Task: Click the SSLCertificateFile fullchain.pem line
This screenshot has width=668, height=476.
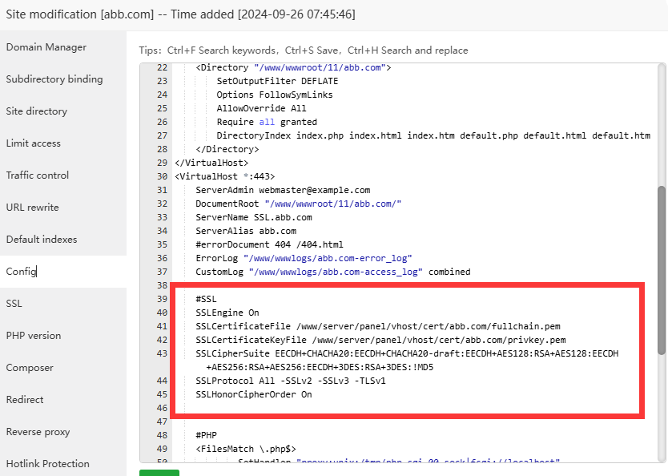Action: pyautogui.click(x=378, y=326)
